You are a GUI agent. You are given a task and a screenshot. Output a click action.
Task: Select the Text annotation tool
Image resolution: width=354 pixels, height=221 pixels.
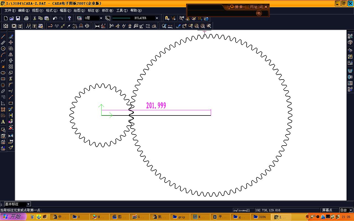point(3,122)
